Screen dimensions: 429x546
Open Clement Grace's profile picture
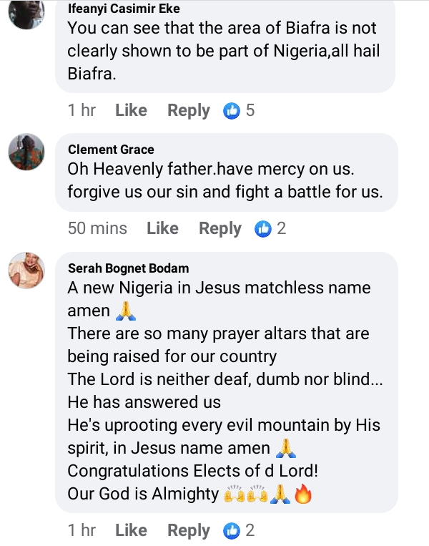pyautogui.click(x=26, y=152)
